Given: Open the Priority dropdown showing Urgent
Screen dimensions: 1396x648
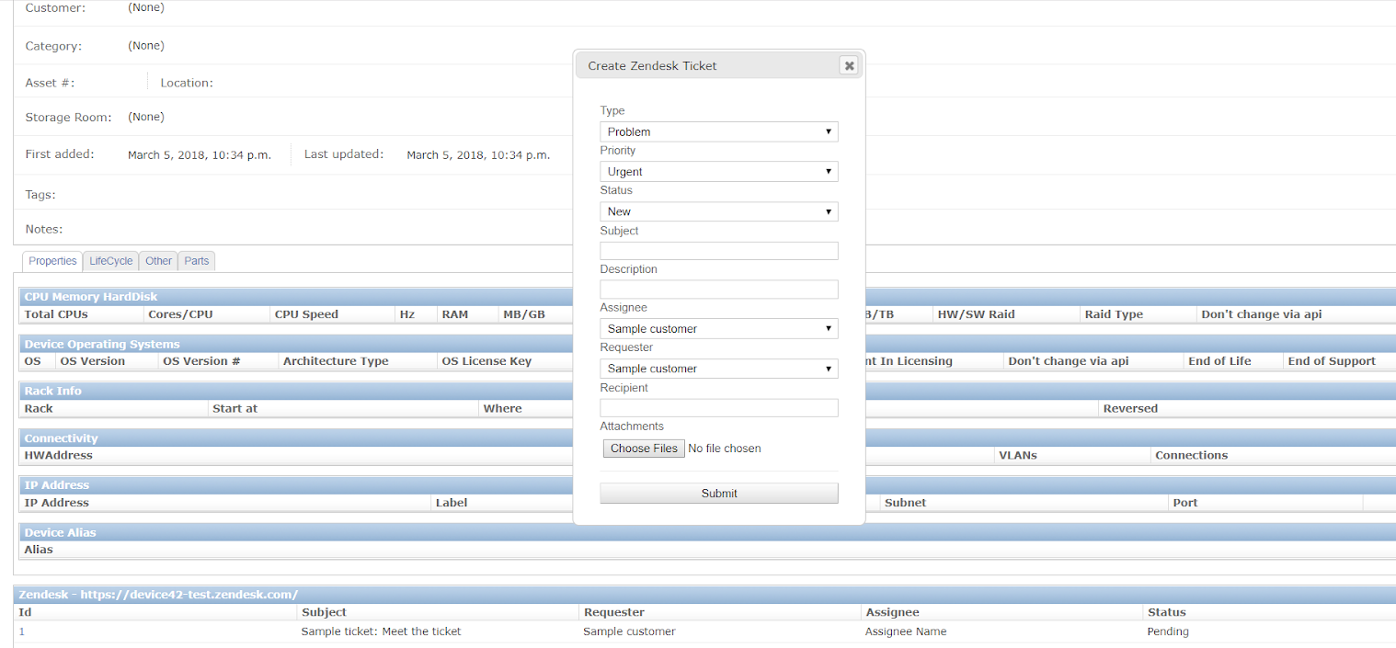Looking at the screenshot, I should [x=719, y=171].
